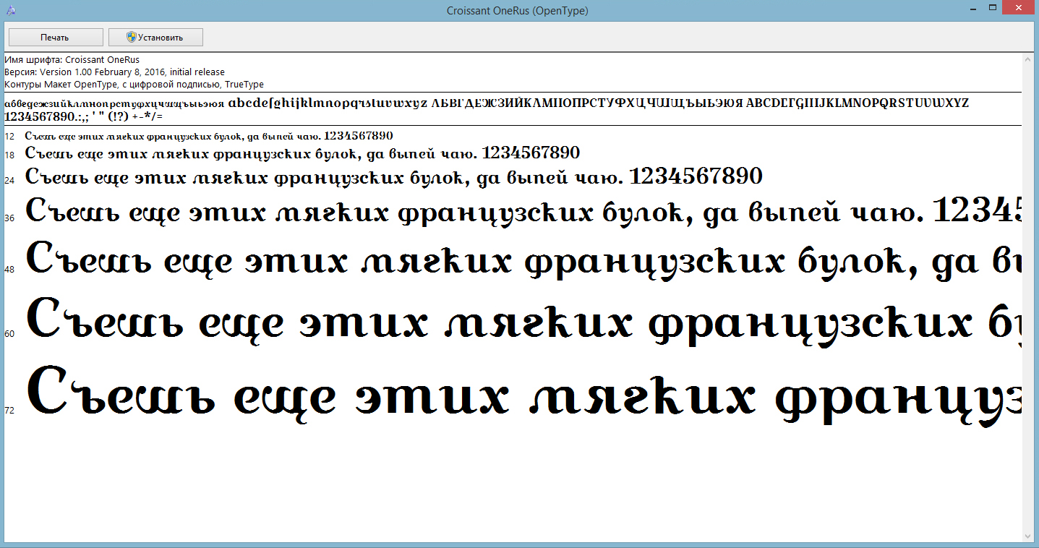Click the size label '60'
The height and width of the screenshot is (548, 1039).
(9, 333)
